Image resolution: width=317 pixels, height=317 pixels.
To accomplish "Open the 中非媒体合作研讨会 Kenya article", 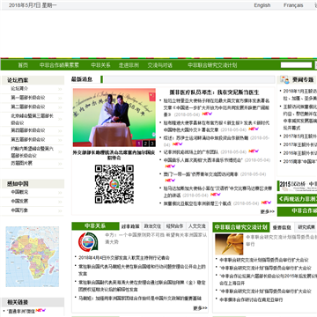I will pyautogui.click(x=251, y=299).
